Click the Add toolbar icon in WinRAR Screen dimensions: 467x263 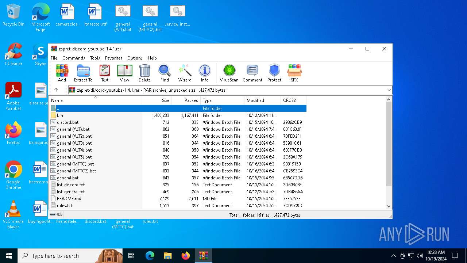(62, 73)
